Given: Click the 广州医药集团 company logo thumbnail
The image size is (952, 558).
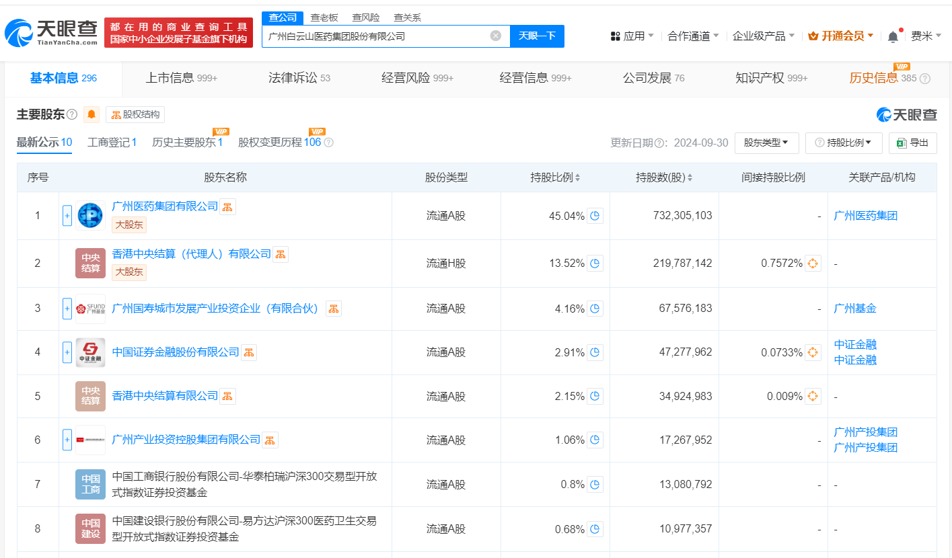Looking at the screenshot, I should point(90,216).
